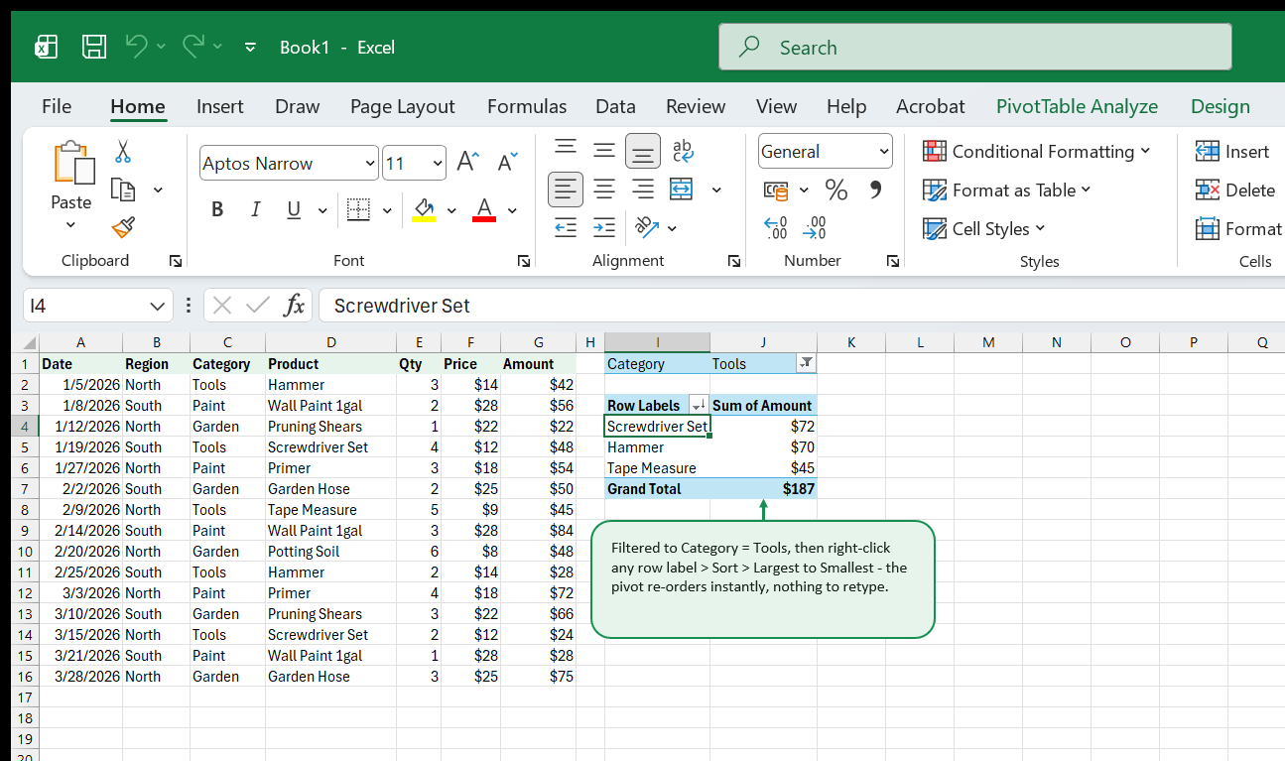Click the Save icon in title bar
The width and height of the screenshot is (1285, 761).
tap(94, 47)
